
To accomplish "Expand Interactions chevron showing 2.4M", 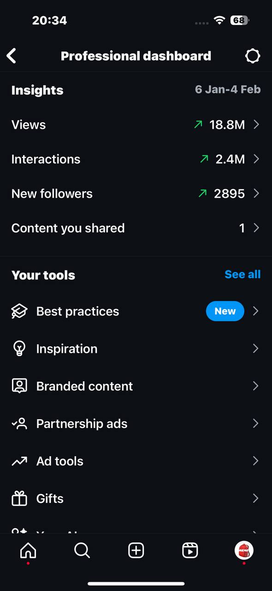I will click(x=256, y=159).
